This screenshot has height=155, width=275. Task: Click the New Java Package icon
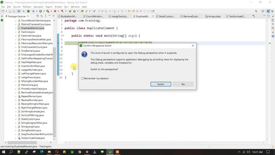pos(70,11)
